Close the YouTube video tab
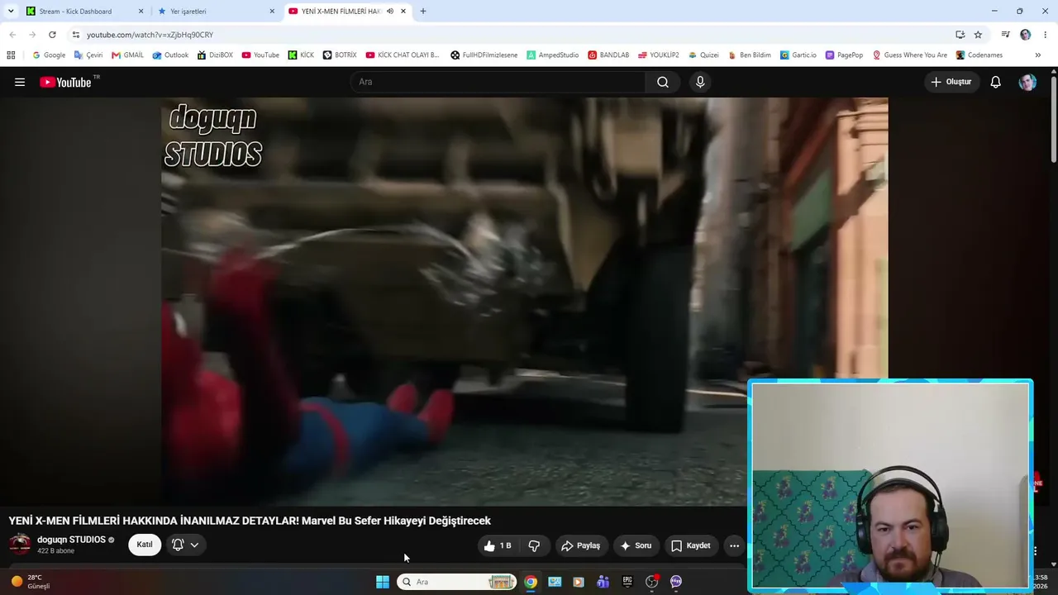 click(x=403, y=12)
